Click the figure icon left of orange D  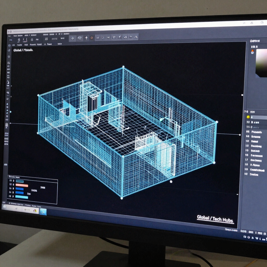point(86,38)
